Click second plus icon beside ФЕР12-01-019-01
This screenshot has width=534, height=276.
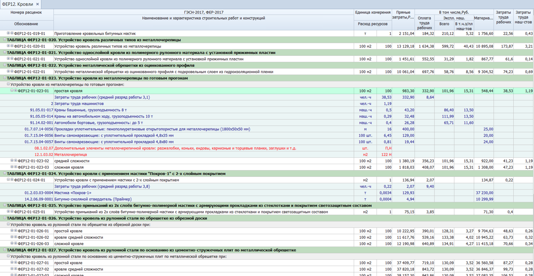[12, 33]
